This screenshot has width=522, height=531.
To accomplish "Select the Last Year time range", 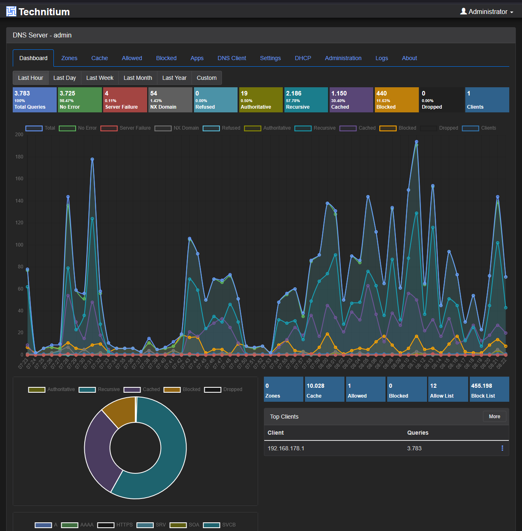I will click(x=174, y=78).
